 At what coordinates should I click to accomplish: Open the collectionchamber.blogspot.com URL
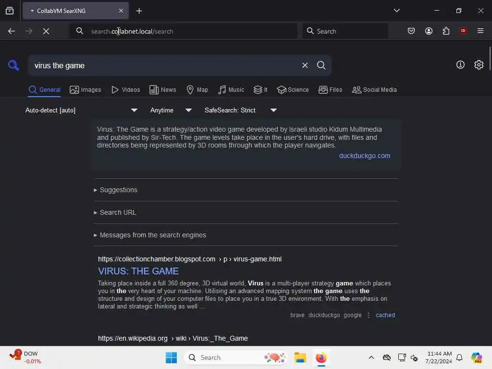(x=189, y=259)
